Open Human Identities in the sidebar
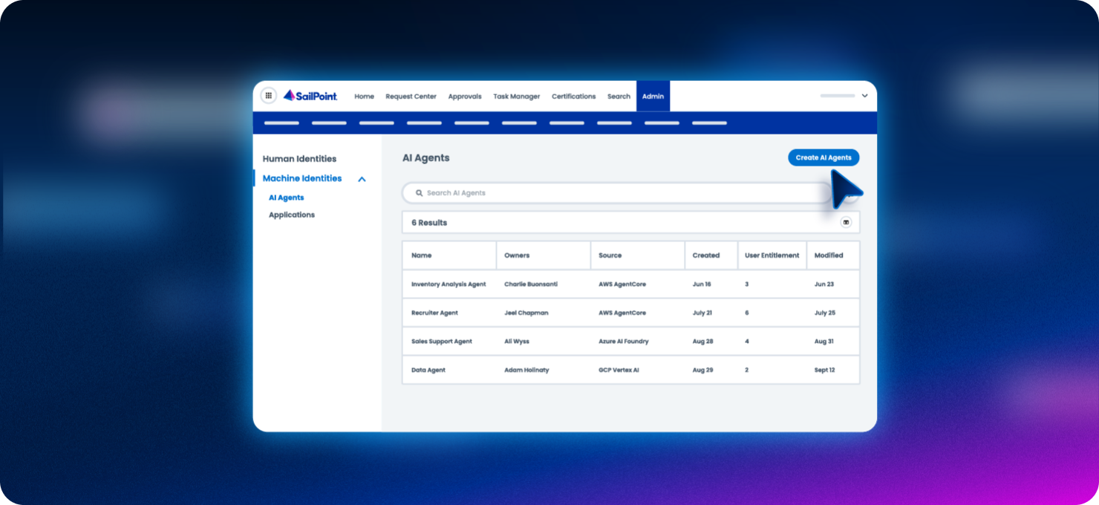 point(299,159)
